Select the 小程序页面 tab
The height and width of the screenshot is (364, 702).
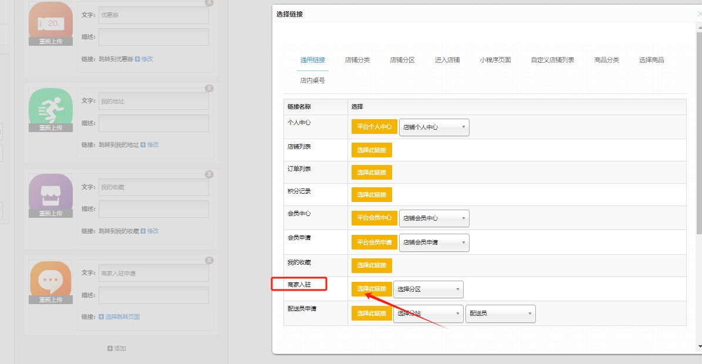coord(495,60)
